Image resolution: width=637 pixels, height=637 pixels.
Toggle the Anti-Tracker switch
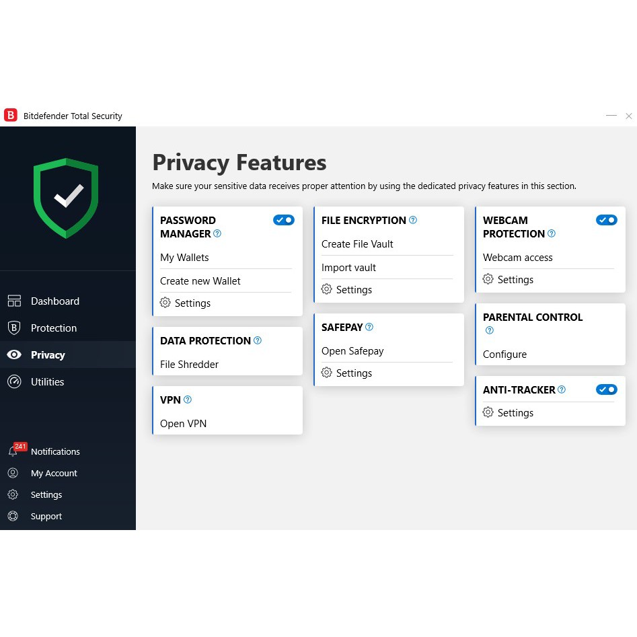(x=607, y=389)
